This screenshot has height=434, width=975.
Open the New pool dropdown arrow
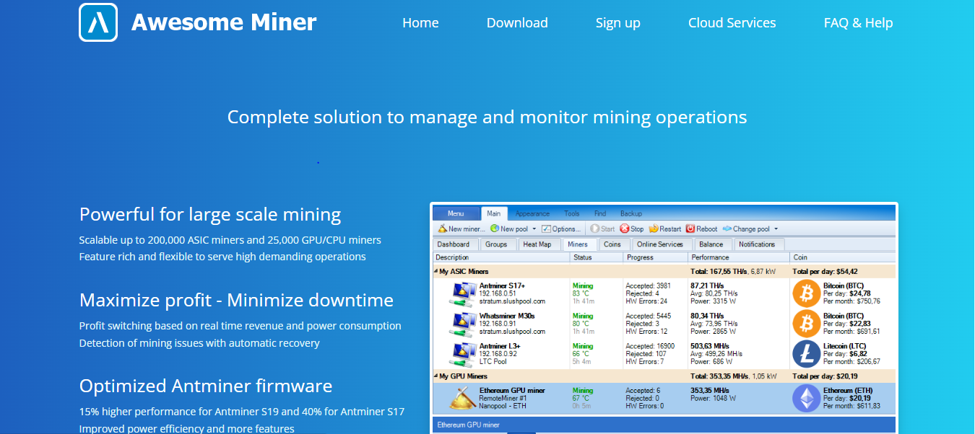[x=534, y=229]
